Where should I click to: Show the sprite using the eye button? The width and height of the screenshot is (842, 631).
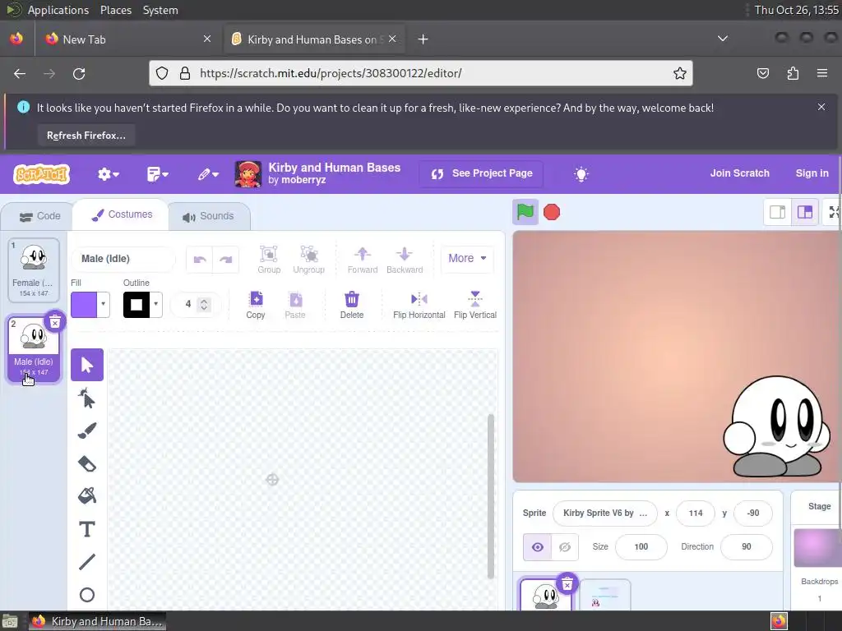click(538, 546)
